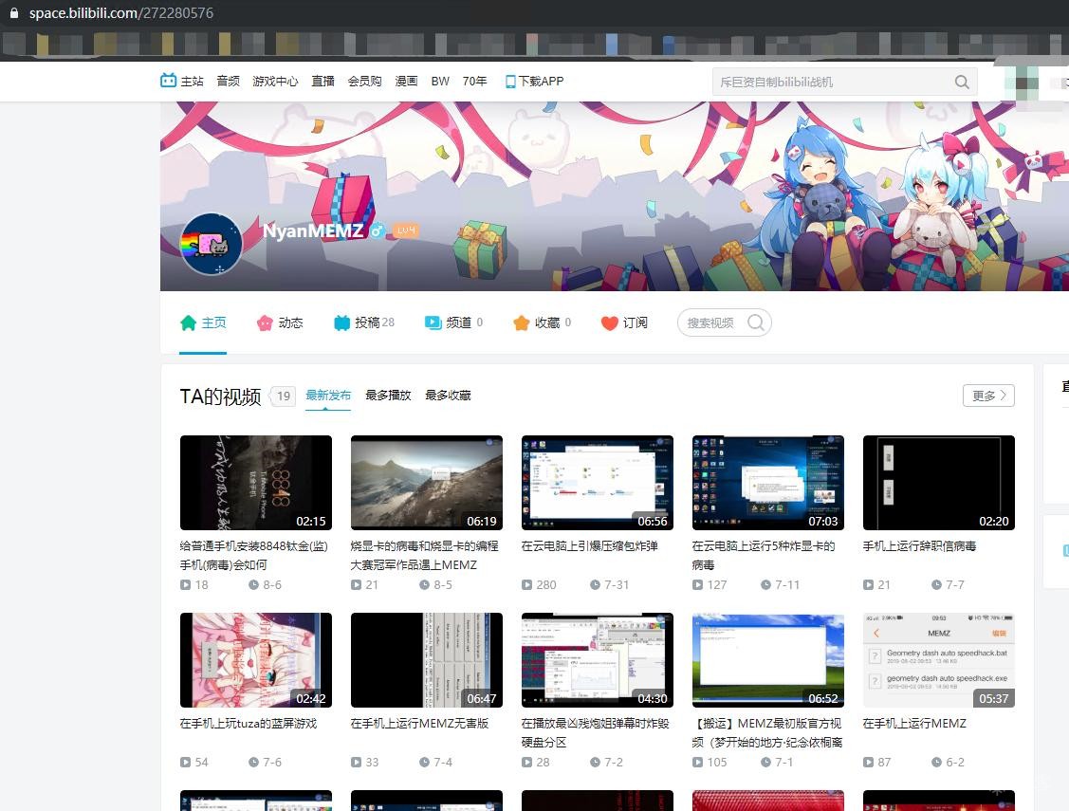Open title 烧显卡的病毒和烧显卡的编程大赛
The image size is (1069, 811).
[x=424, y=556]
